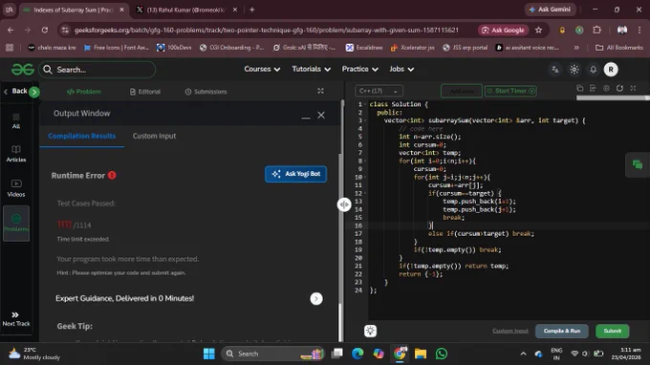Bookmark this page with star icon

point(538,30)
